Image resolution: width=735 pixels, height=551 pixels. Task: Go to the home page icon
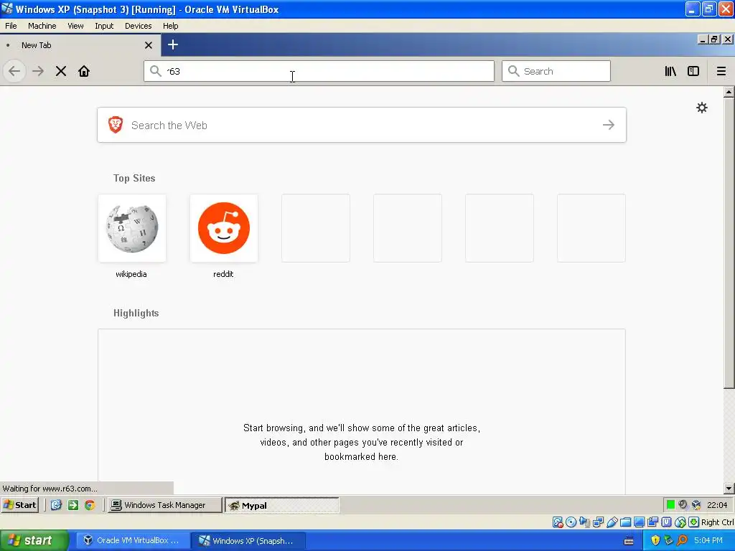pos(84,71)
